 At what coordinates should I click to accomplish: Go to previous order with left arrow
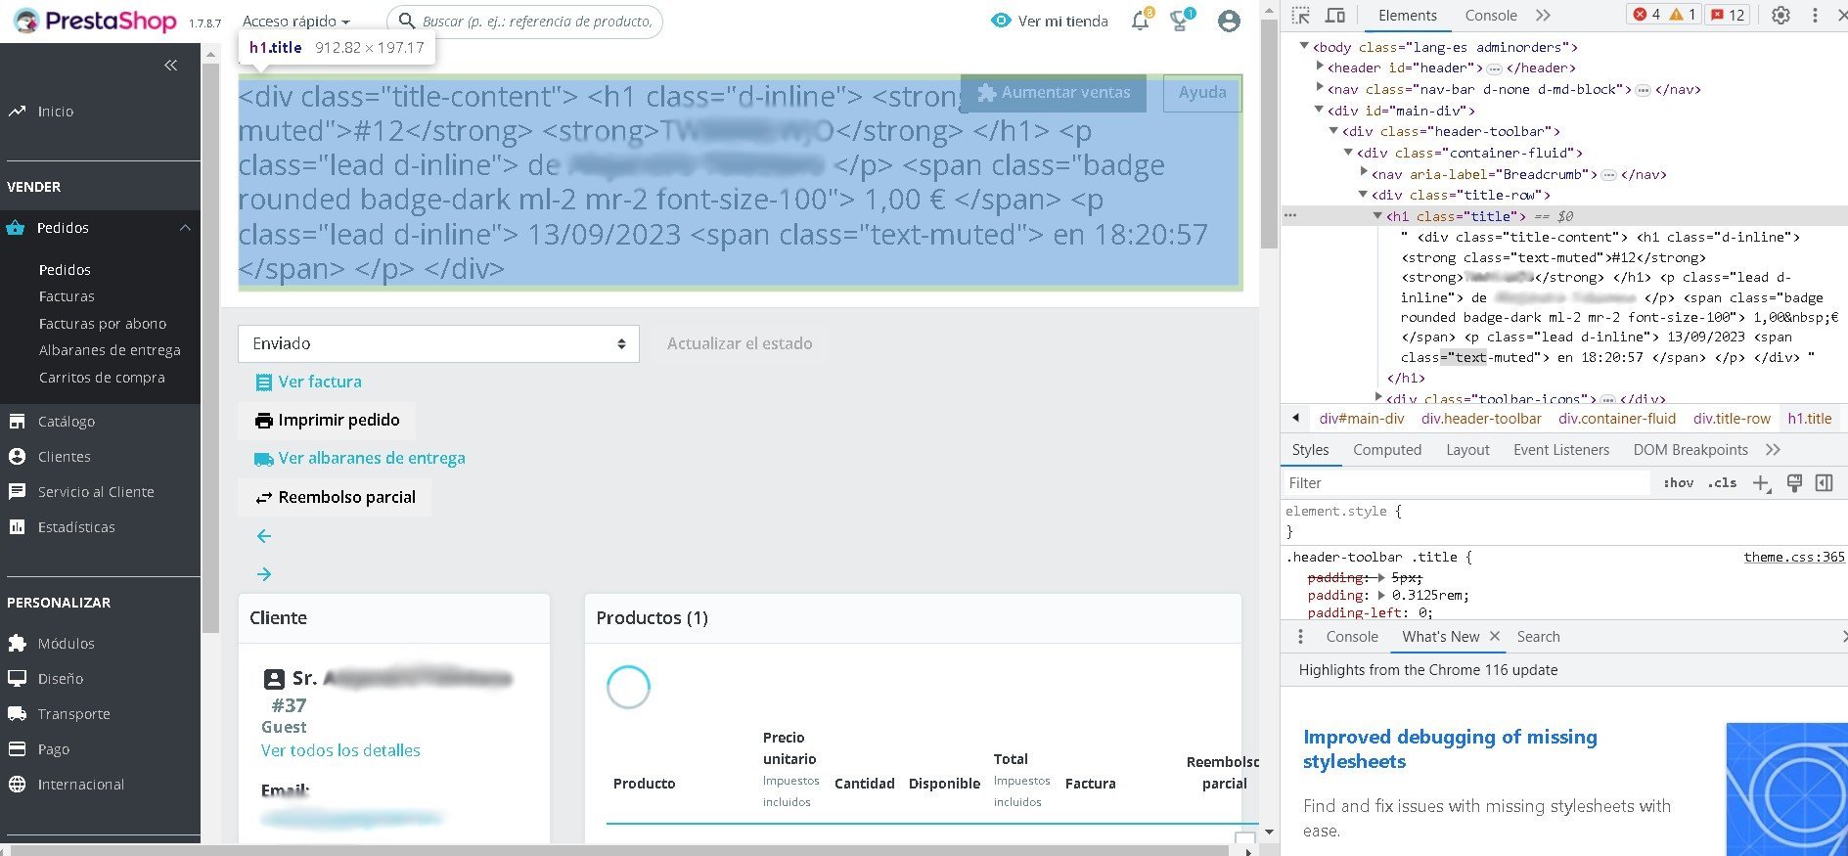[264, 536]
